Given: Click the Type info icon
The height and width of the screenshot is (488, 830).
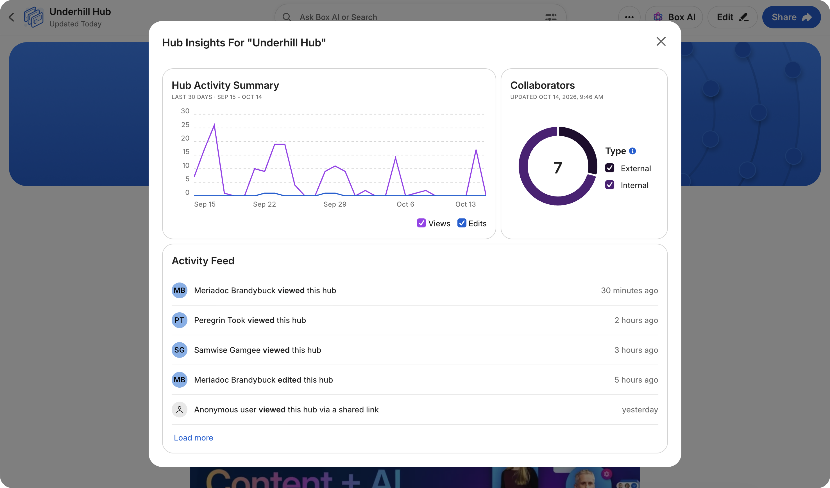Looking at the screenshot, I should click(632, 151).
